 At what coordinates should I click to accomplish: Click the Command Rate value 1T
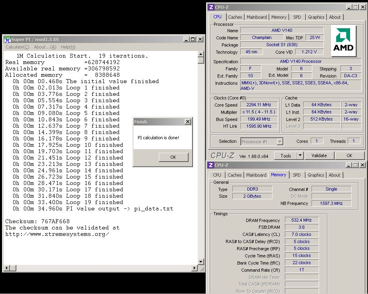click(302, 270)
